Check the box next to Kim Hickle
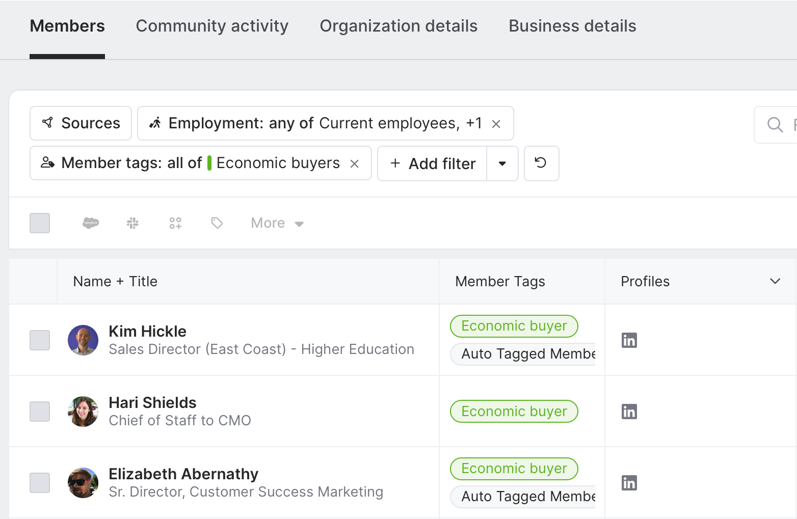797x519 pixels. pyautogui.click(x=40, y=340)
